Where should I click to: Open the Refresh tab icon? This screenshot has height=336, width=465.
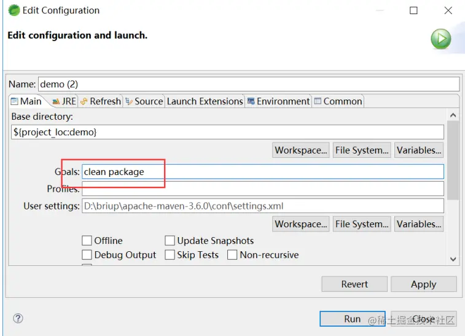click(x=84, y=101)
